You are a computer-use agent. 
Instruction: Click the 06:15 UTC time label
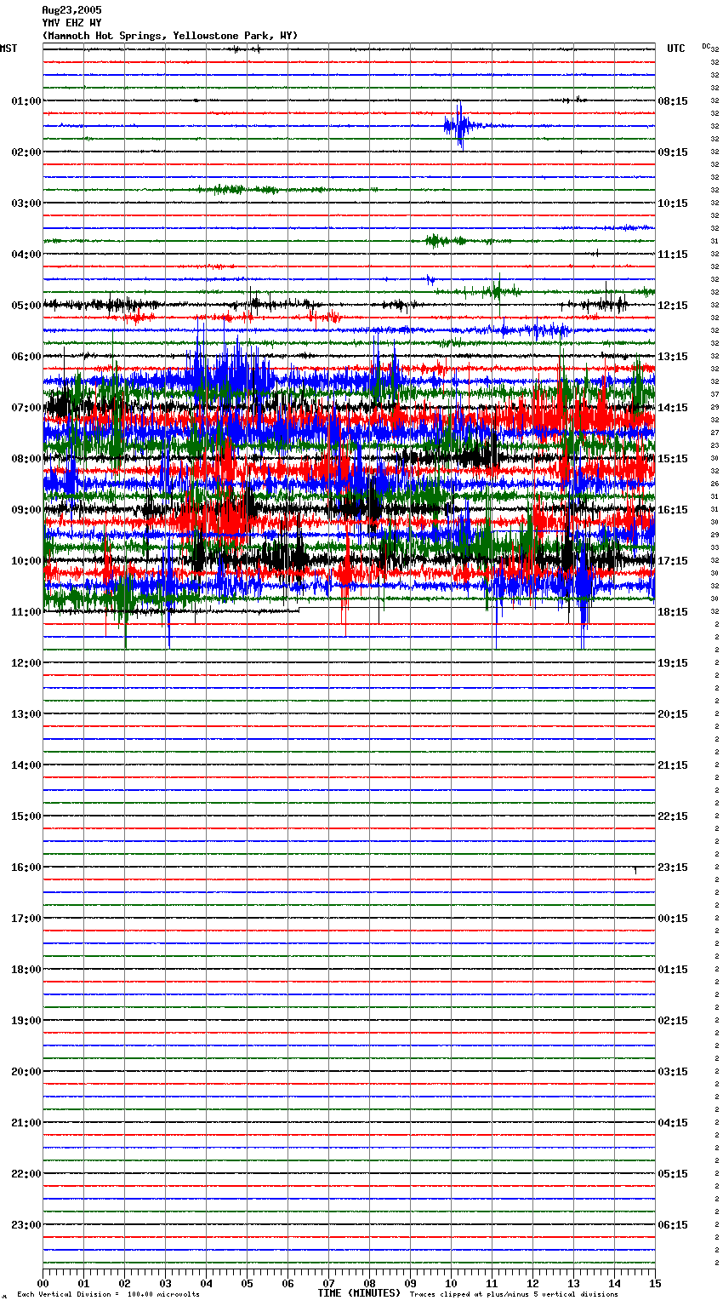[673, 1225]
